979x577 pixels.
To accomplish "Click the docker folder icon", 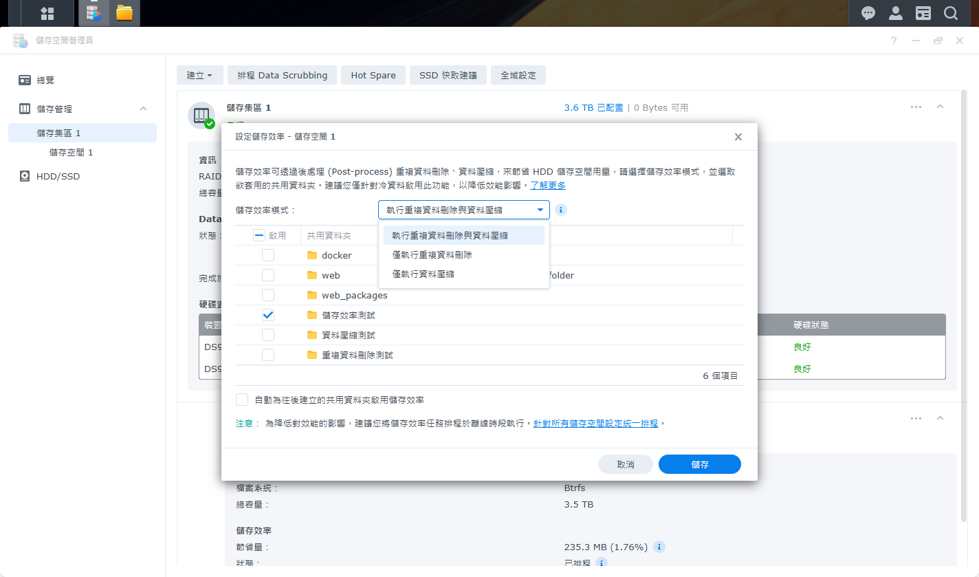I will pos(312,255).
